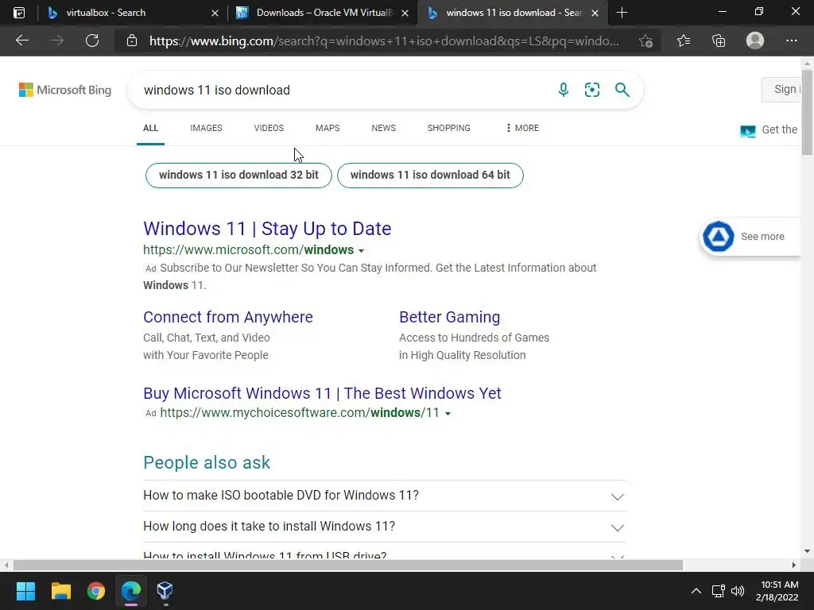Click the magnifier search icon
814x610 pixels.
click(x=622, y=90)
